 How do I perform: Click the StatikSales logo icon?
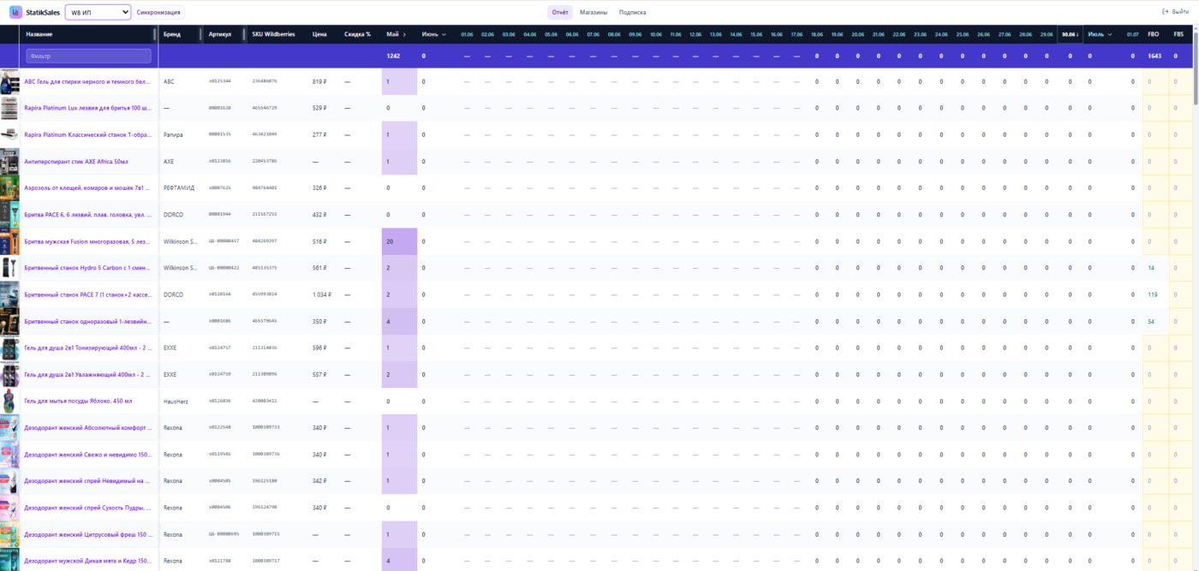[15, 12]
